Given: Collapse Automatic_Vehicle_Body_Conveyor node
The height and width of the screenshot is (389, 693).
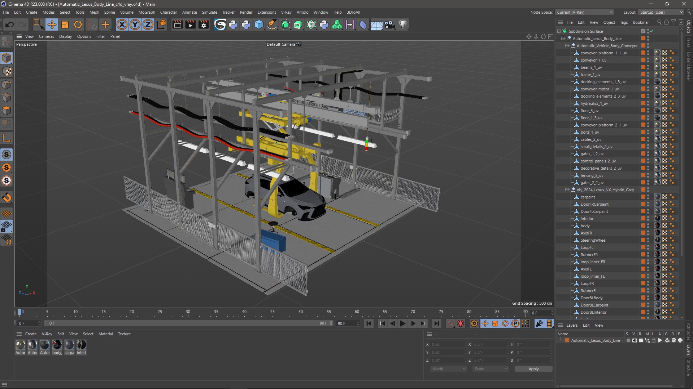Looking at the screenshot, I should pyautogui.click(x=567, y=46).
